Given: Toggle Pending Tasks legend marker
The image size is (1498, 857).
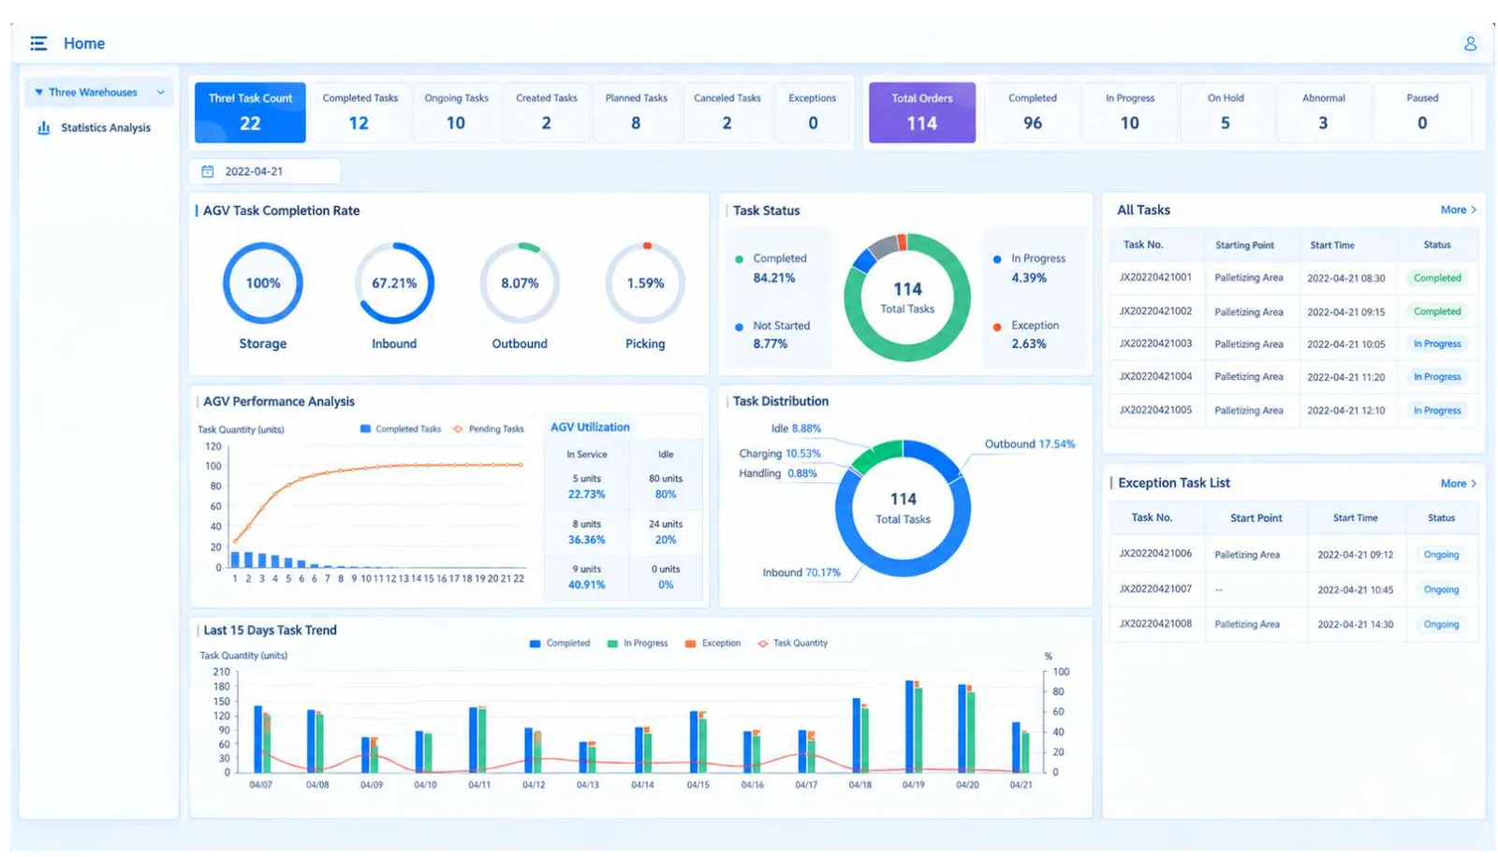Looking at the screenshot, I should (458, 428).
